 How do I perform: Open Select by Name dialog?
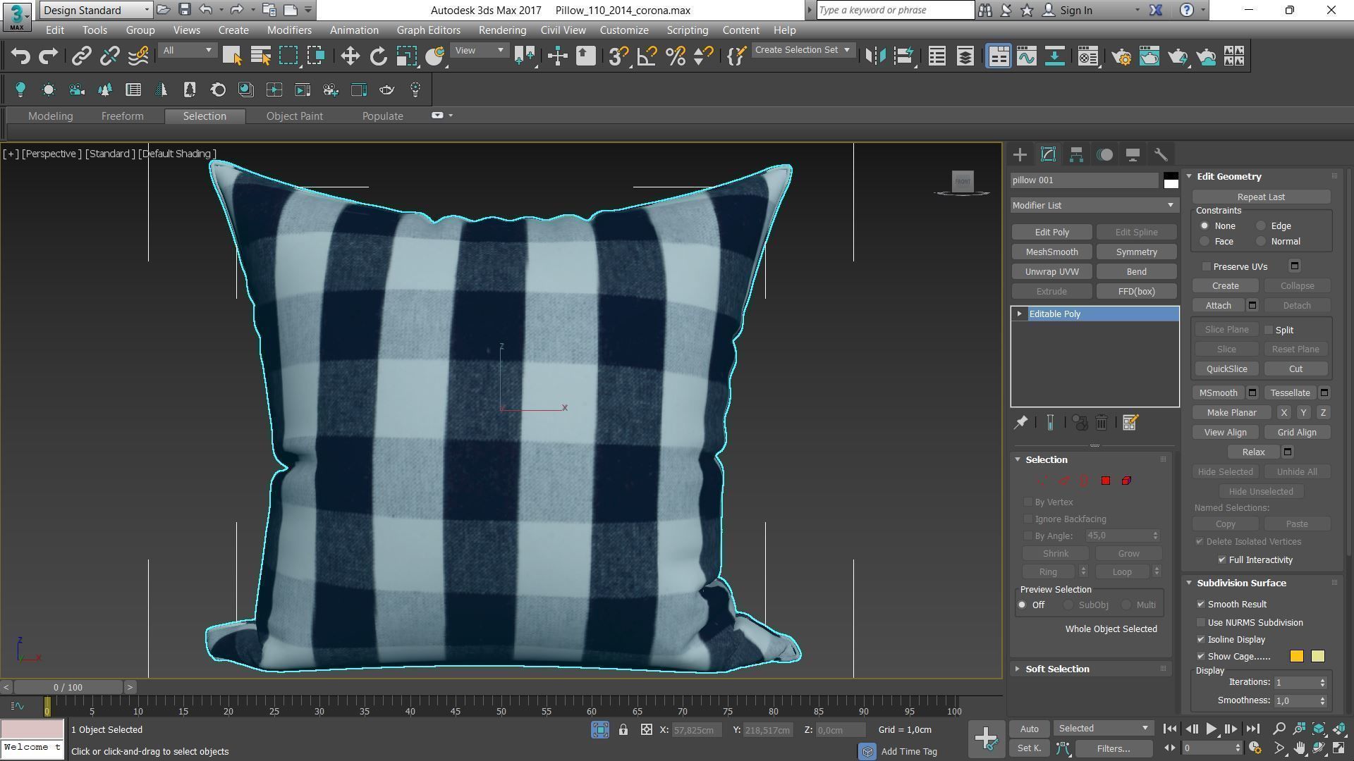pos(260,56)
